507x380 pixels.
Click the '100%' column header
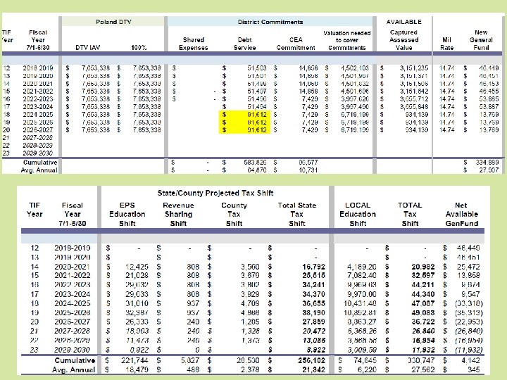pos(139,48)
